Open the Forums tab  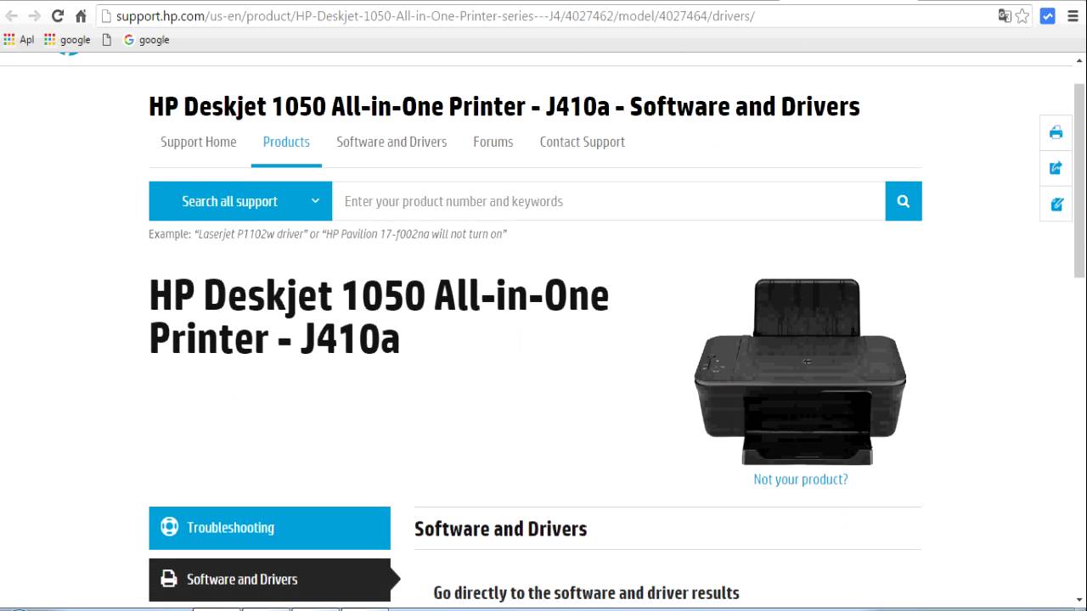click(x=493, y=142)
